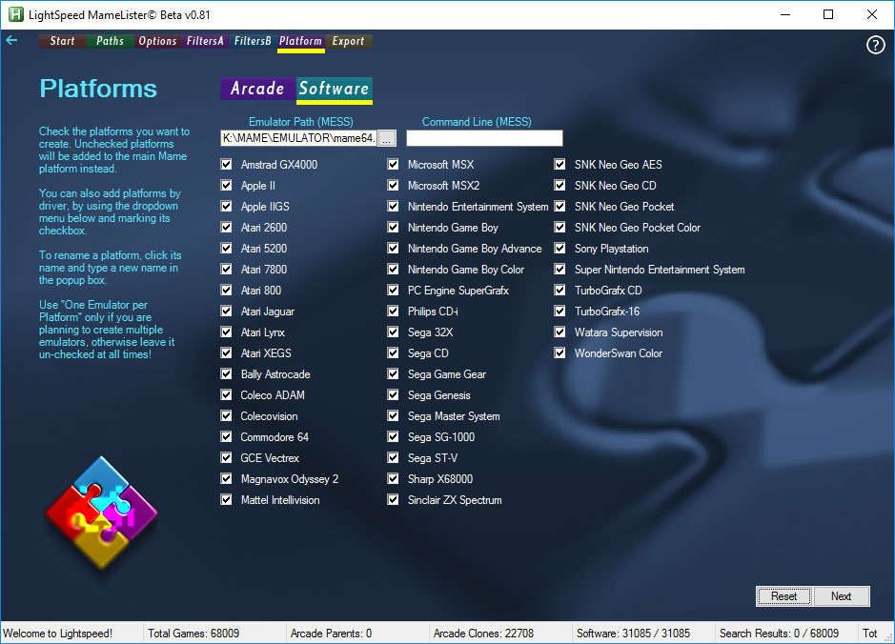Toggle the Atari 7800 checkbox
The image size is (895, 644).
tap(226, 270)
